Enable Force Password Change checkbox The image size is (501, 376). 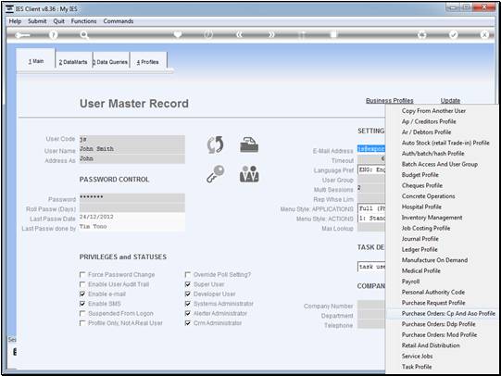tap(82, 275)
